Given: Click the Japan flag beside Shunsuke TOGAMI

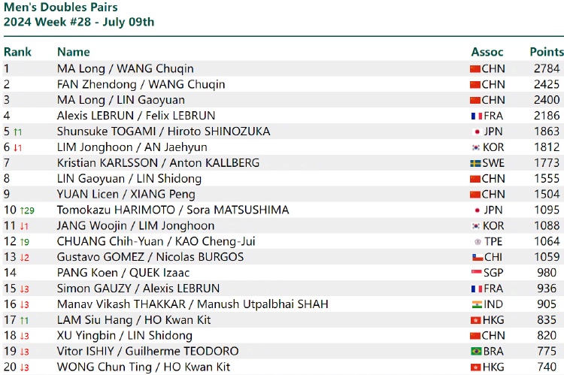Looking at the screenshot, I should (x=477, y=132).
